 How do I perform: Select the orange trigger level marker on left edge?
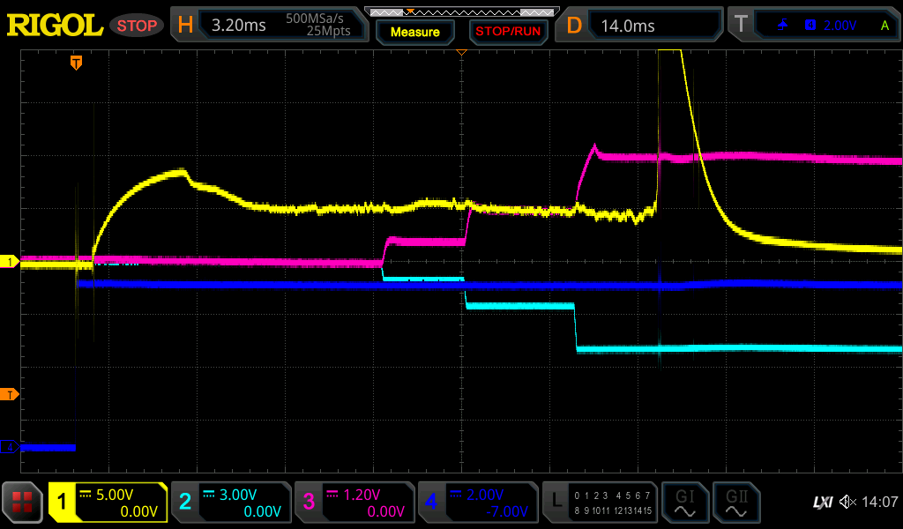(10, 393)
